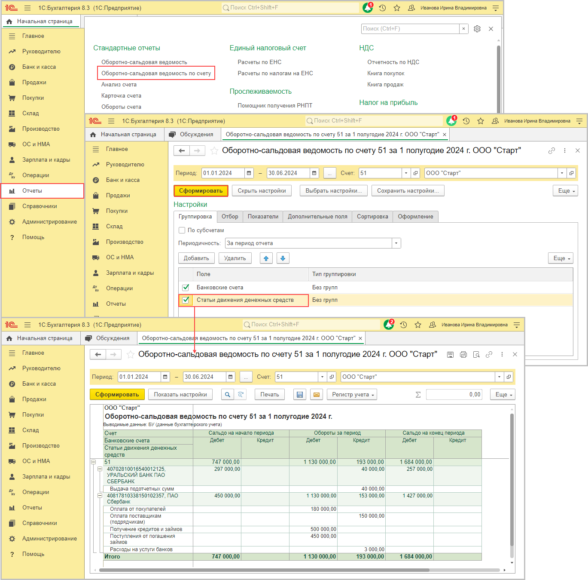Uncheck Банковские счета grouping row checkbox
Image resolution: width=588 pixels, height=580 pixels.
click(x=186, y=288)
